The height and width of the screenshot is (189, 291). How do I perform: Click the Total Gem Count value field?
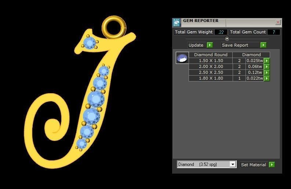273,32
